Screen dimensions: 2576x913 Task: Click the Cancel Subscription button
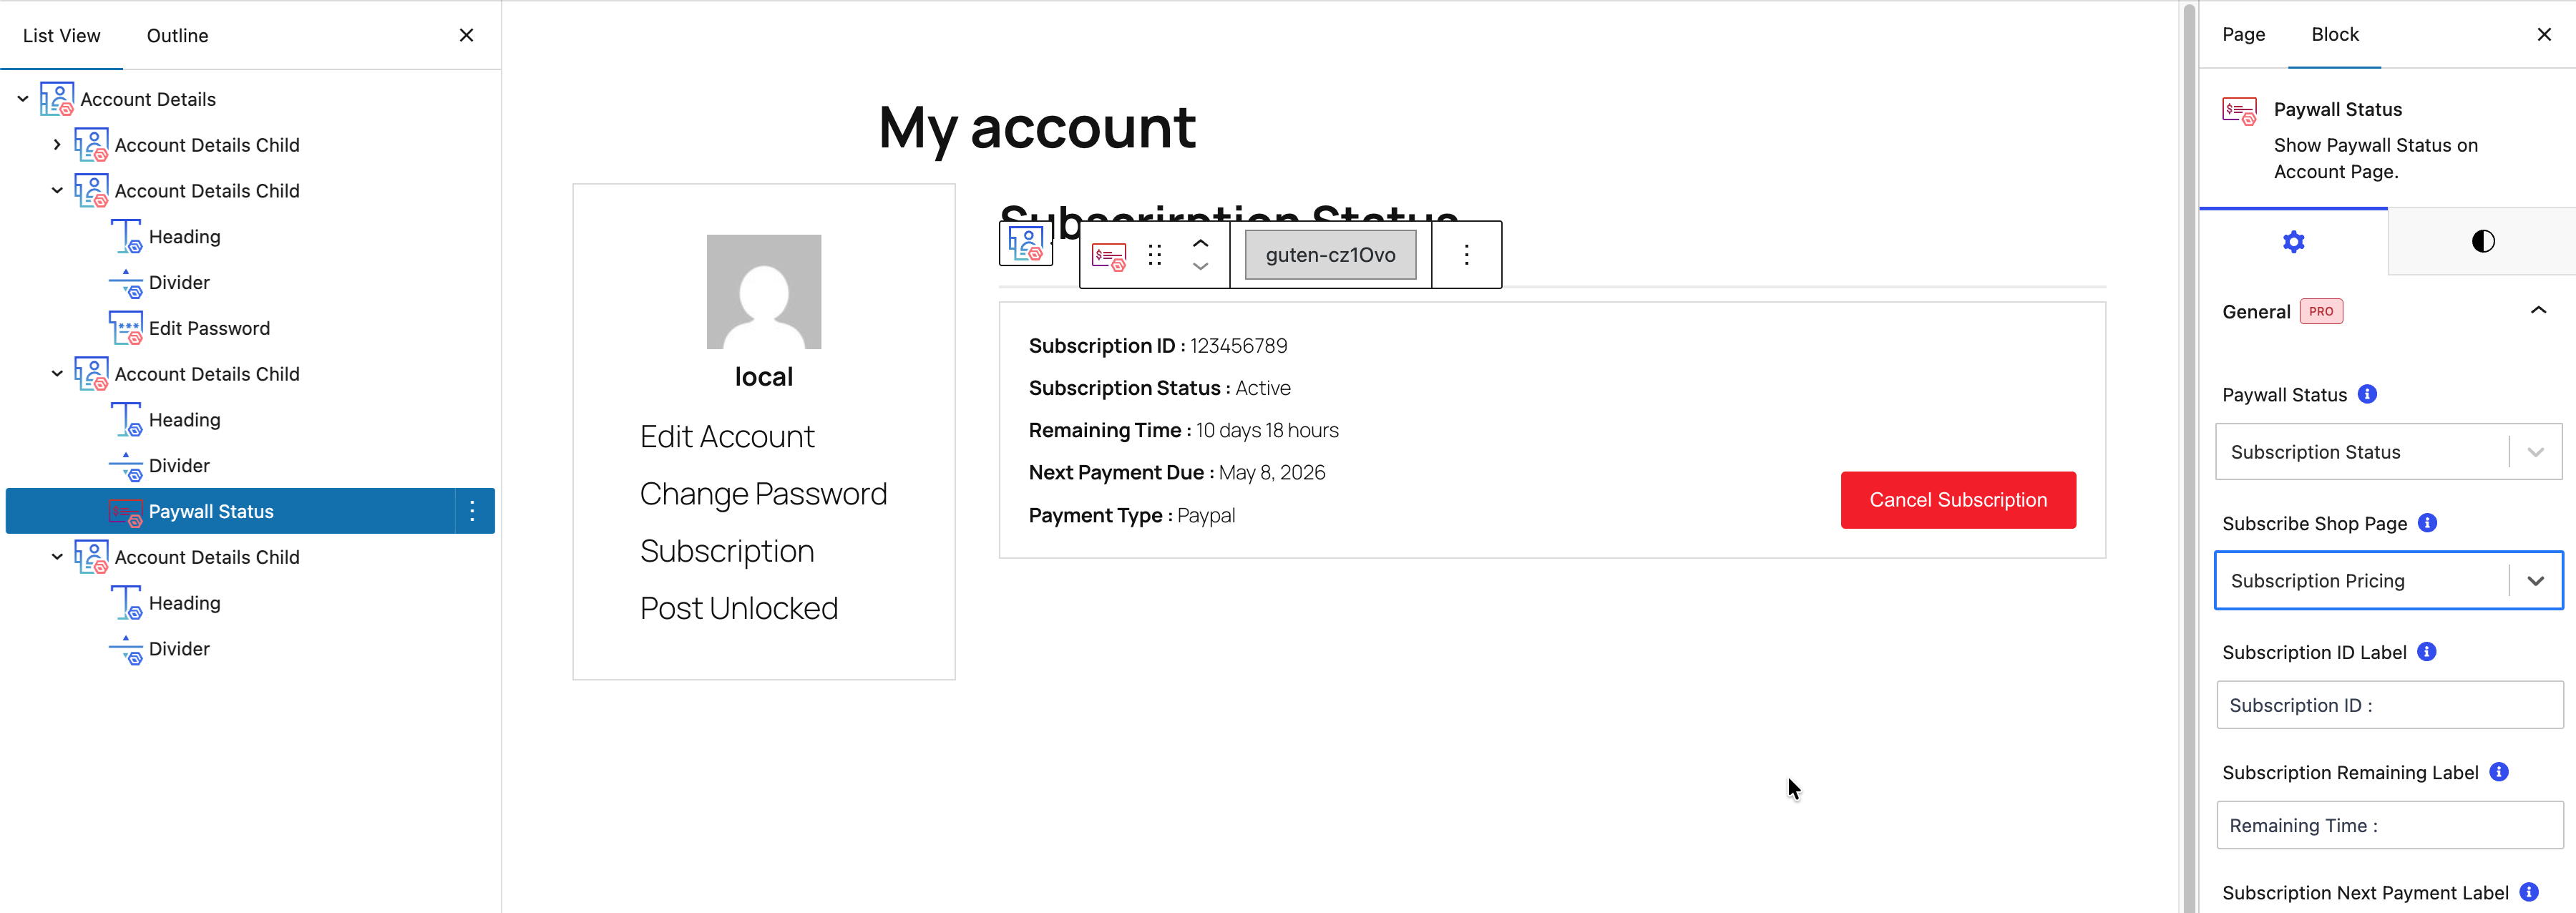pyautogui.click(x=1957, y=500)
